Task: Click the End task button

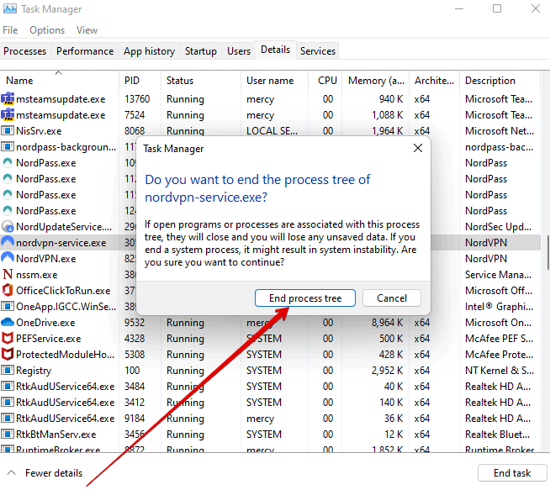Action: tap(511, 473)
